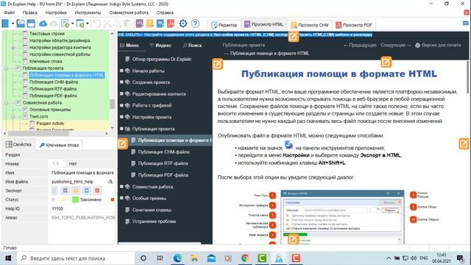Open the Правка menu
This screenshot has height=265, width=471.
click(29, 13)
